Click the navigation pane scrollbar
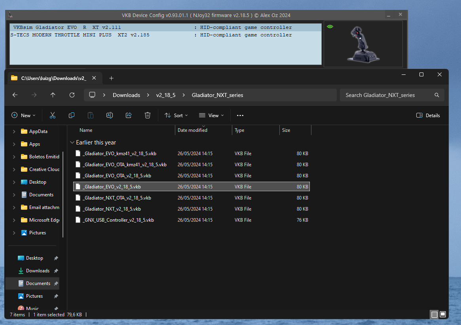The image size is (461, 325). tap(63, 194)
